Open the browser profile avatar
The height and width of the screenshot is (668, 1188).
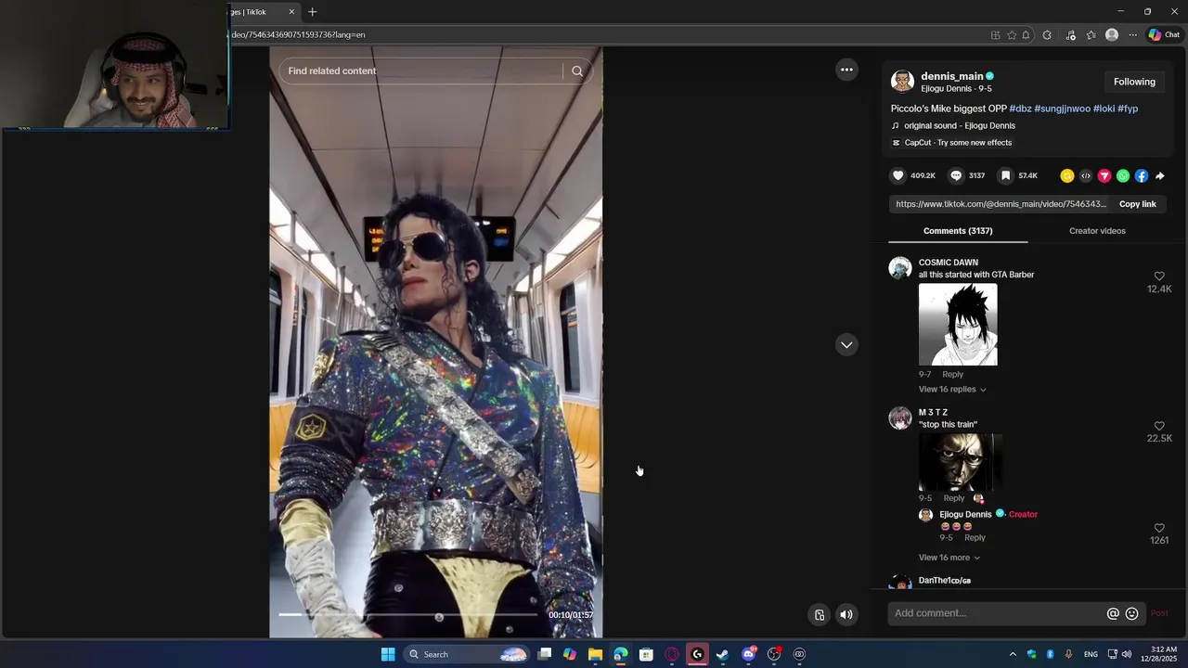(x=1112, y=35)
